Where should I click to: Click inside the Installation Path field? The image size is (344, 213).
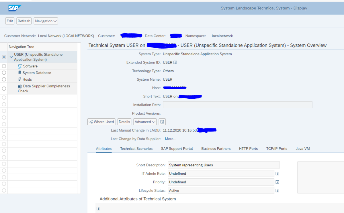click(x=237, y=105)
